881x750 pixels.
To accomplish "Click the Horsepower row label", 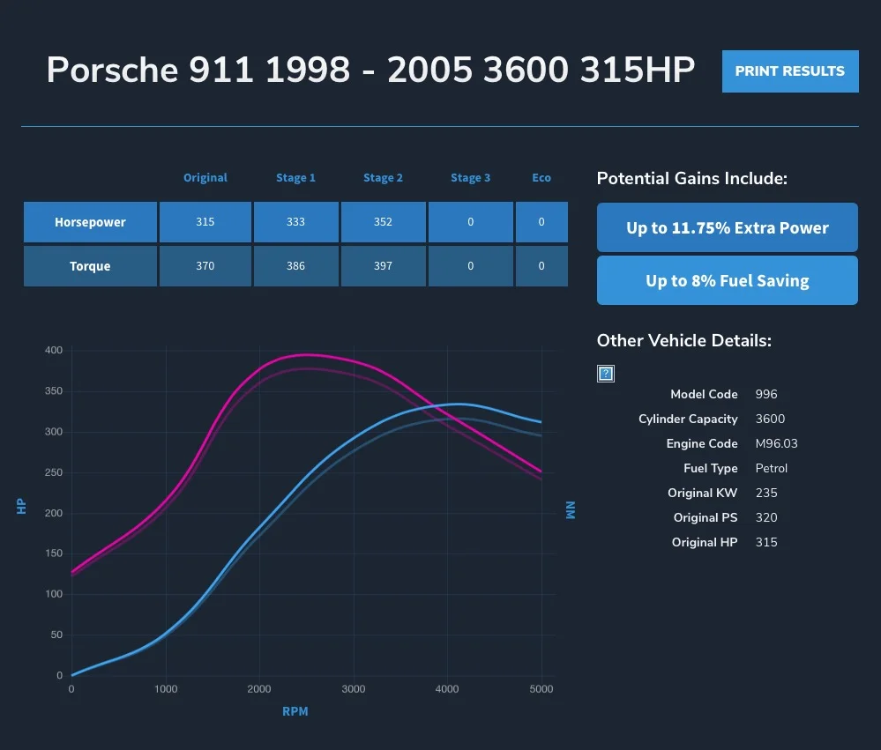I will [90, 222].
